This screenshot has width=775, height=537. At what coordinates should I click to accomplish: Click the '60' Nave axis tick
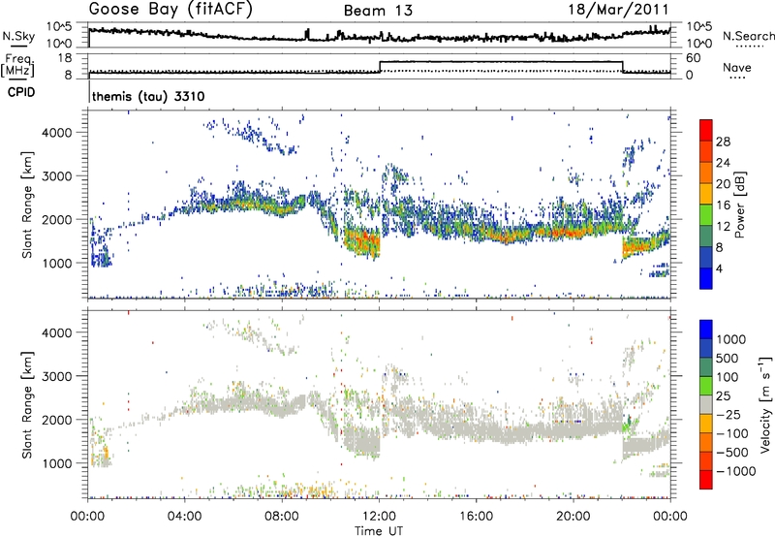(694, 58)
